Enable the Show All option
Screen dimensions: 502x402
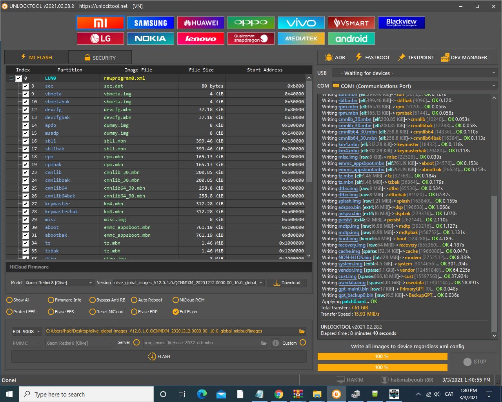18,300
